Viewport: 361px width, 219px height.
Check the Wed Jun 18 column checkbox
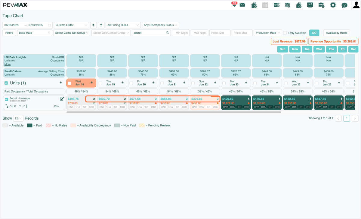point(69,83)
